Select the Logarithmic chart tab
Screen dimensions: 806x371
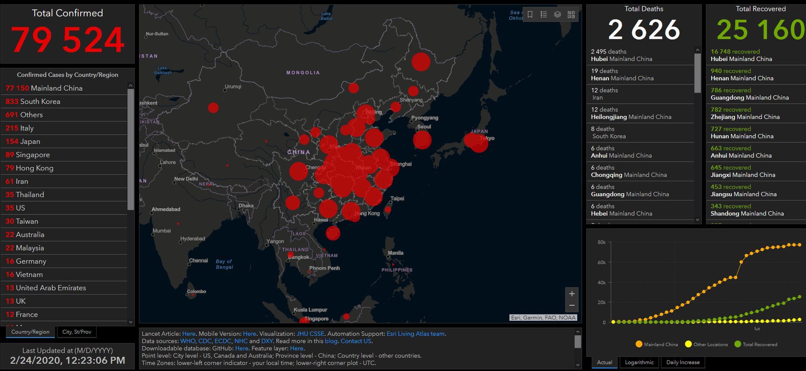point(639,362)
